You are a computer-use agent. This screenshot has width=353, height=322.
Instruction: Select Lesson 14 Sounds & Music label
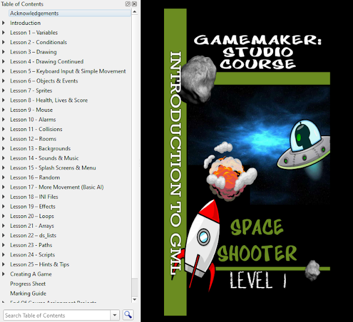tap(44, 158)
